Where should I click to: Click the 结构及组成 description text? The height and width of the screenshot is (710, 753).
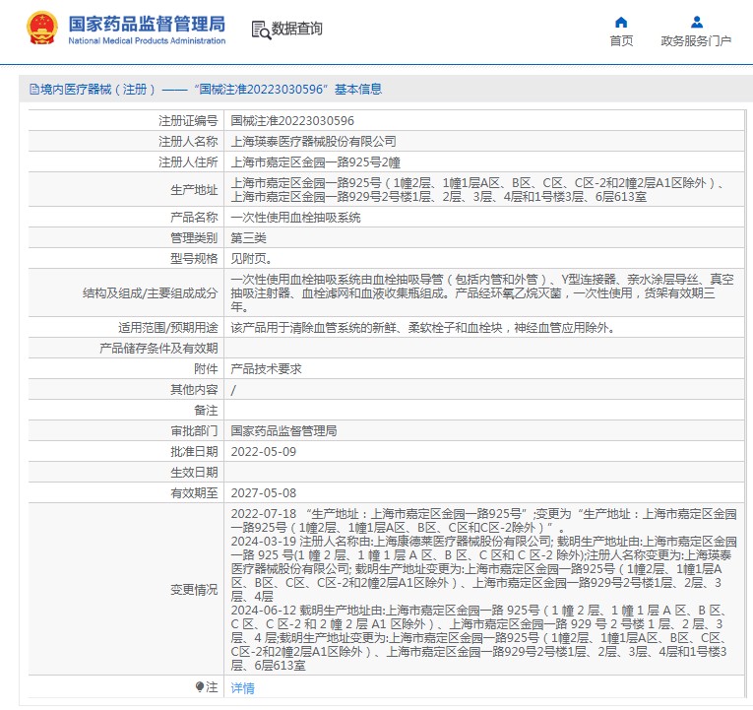[x=482, y=292]
